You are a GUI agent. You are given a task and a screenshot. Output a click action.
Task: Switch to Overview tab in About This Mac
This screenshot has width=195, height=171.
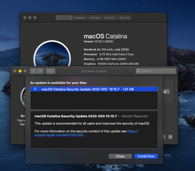tap(64, 18)
